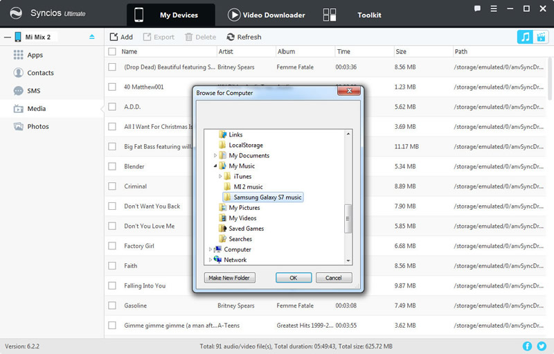Check the Big Fat Bass row checkbox

pos(112,146)
